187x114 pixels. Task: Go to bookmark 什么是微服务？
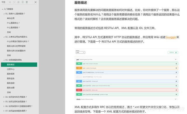pos(13,28)
